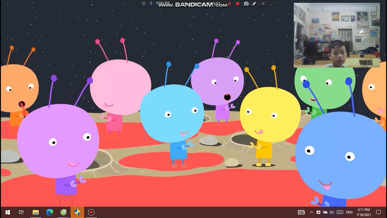Click the webcam overlay showing the boy
This screenshot has height=218, width=387.
337,35
